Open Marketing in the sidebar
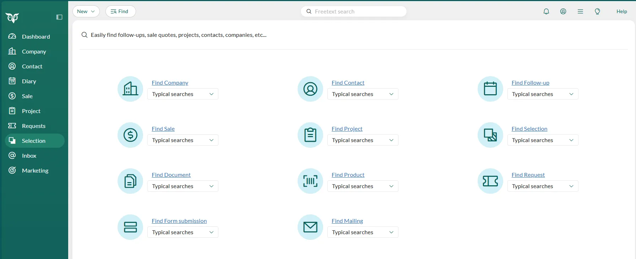636x259 pixels. [35, 170]
